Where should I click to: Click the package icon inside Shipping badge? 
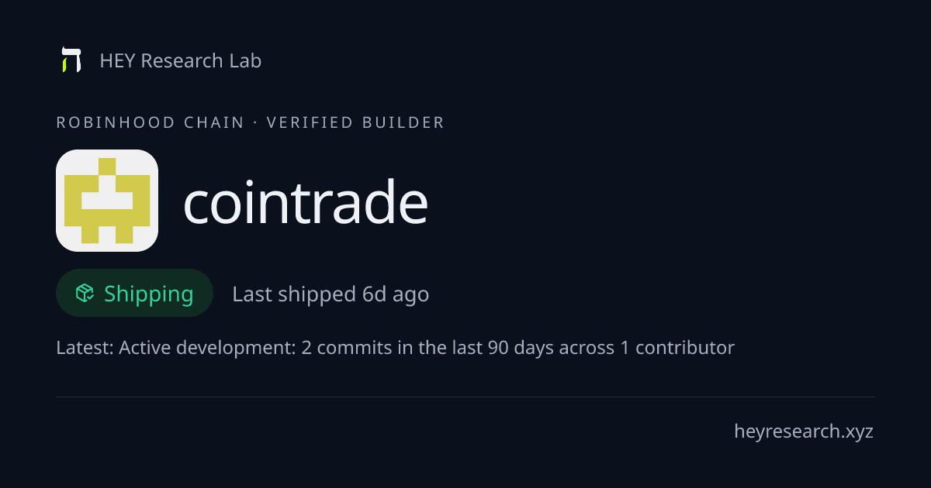click(85, 293)
